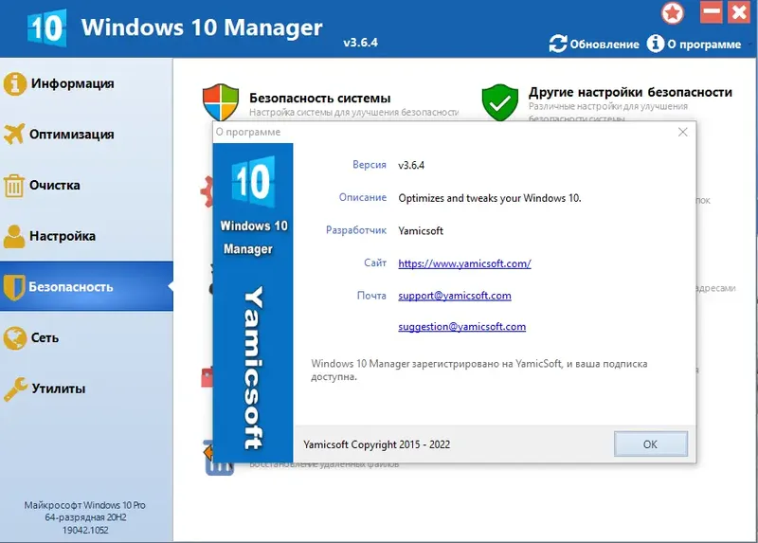Click the info circle About icon
The width and height of the screenshot is (758, 543).
tap(655, 44)
